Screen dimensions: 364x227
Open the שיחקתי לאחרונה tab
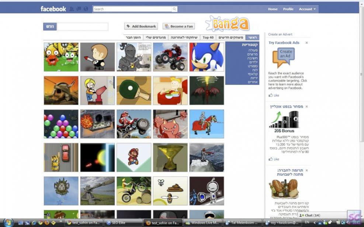click(x=184, y=37)
